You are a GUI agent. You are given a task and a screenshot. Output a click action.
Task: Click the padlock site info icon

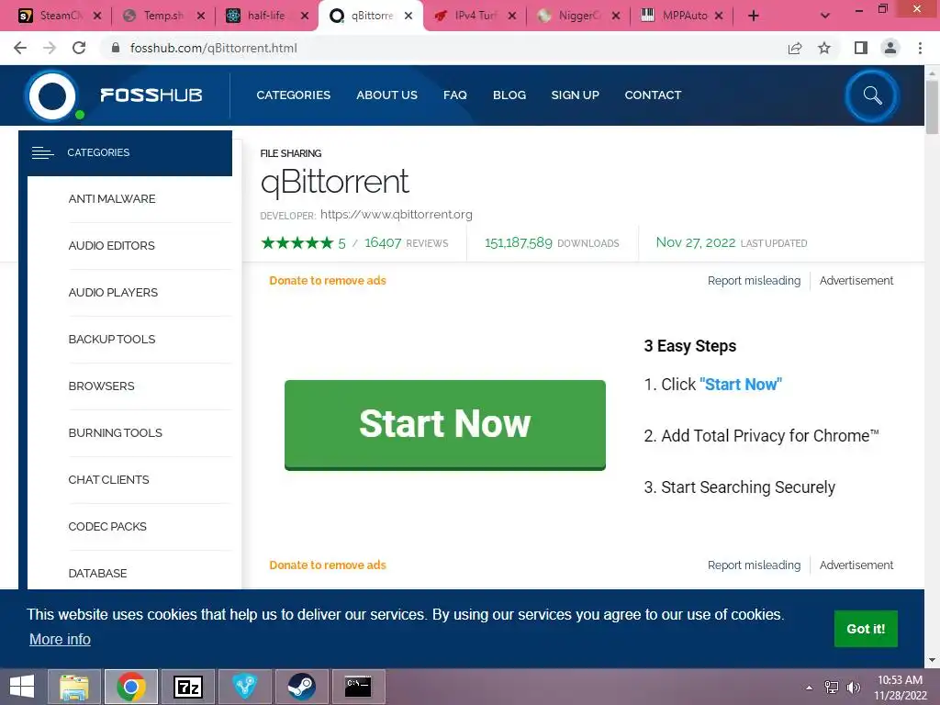pyautogui.click(x=116, y=48)
